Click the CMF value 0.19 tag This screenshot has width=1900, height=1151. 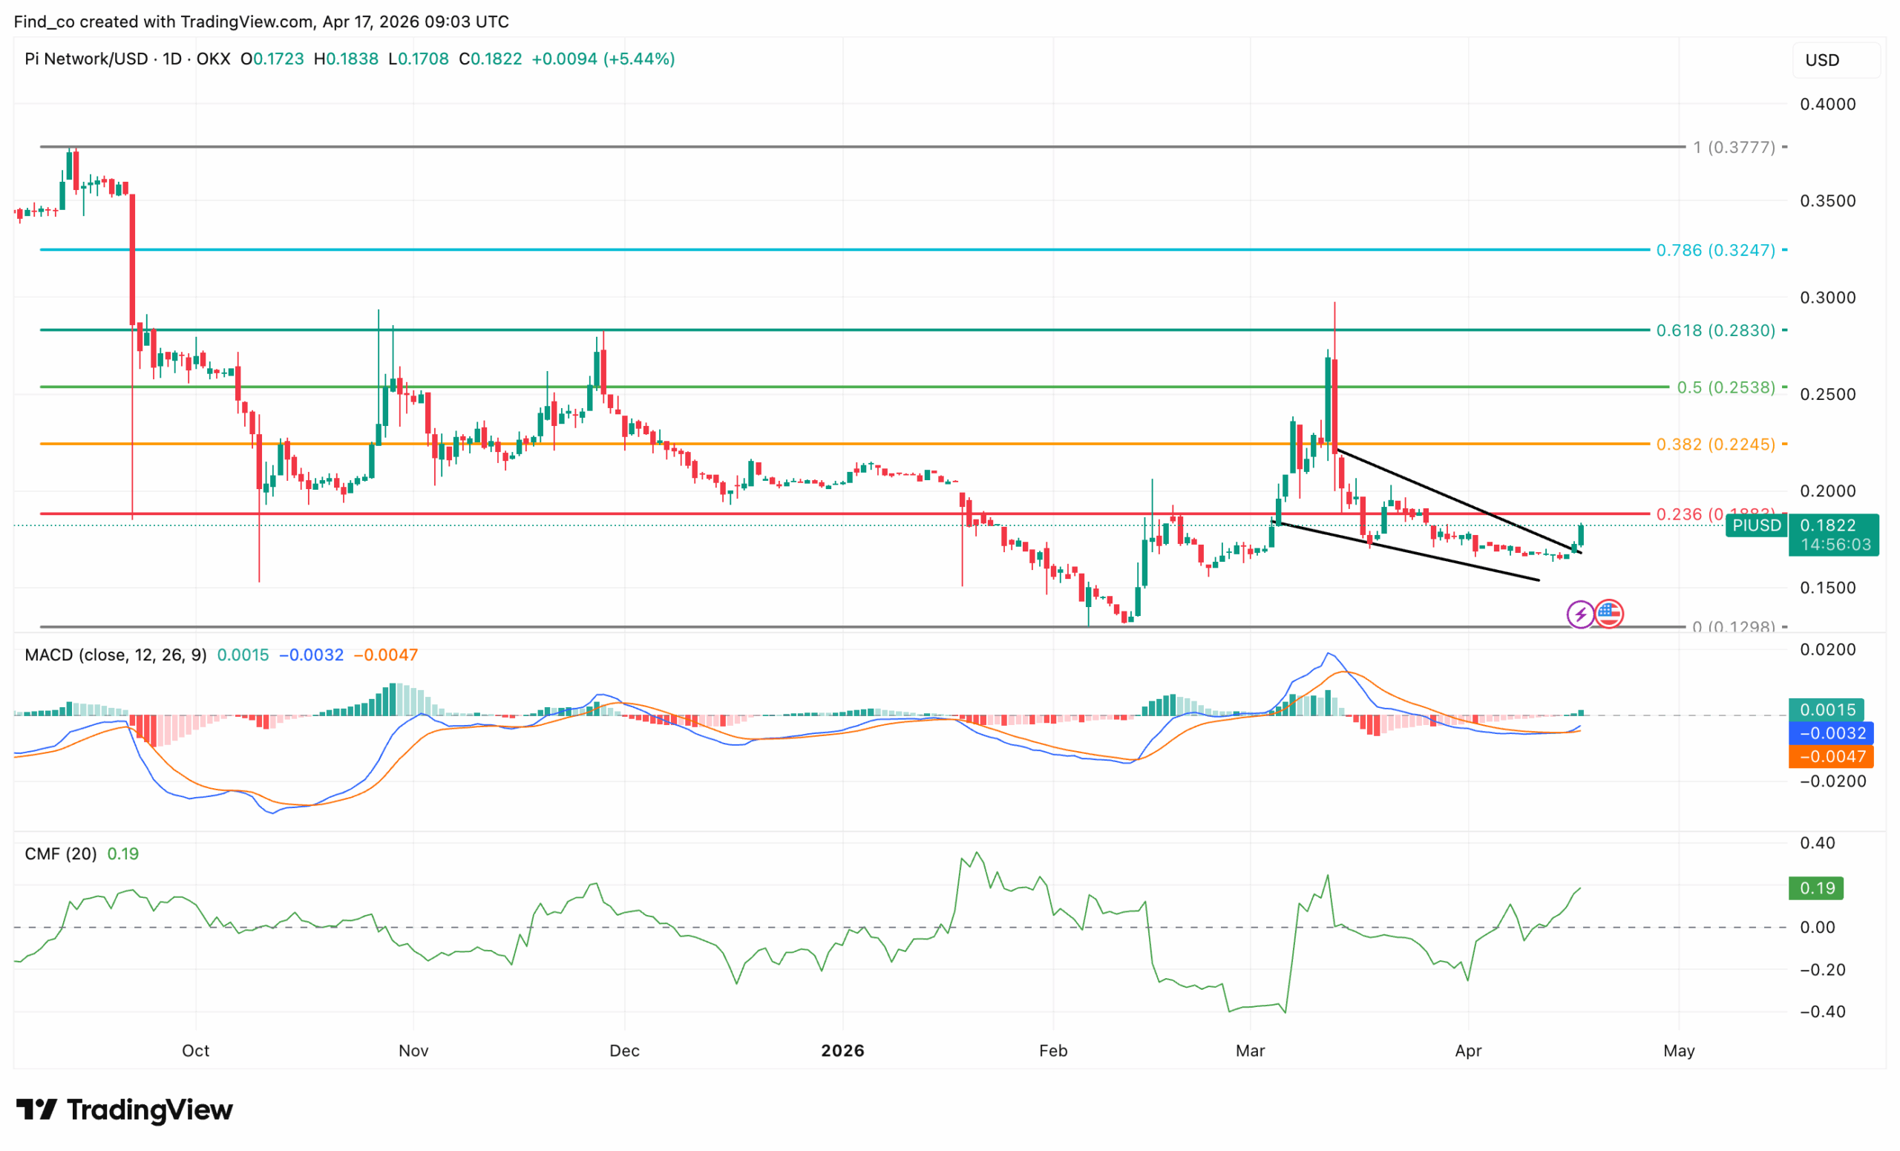click(x=1817, y=889)
